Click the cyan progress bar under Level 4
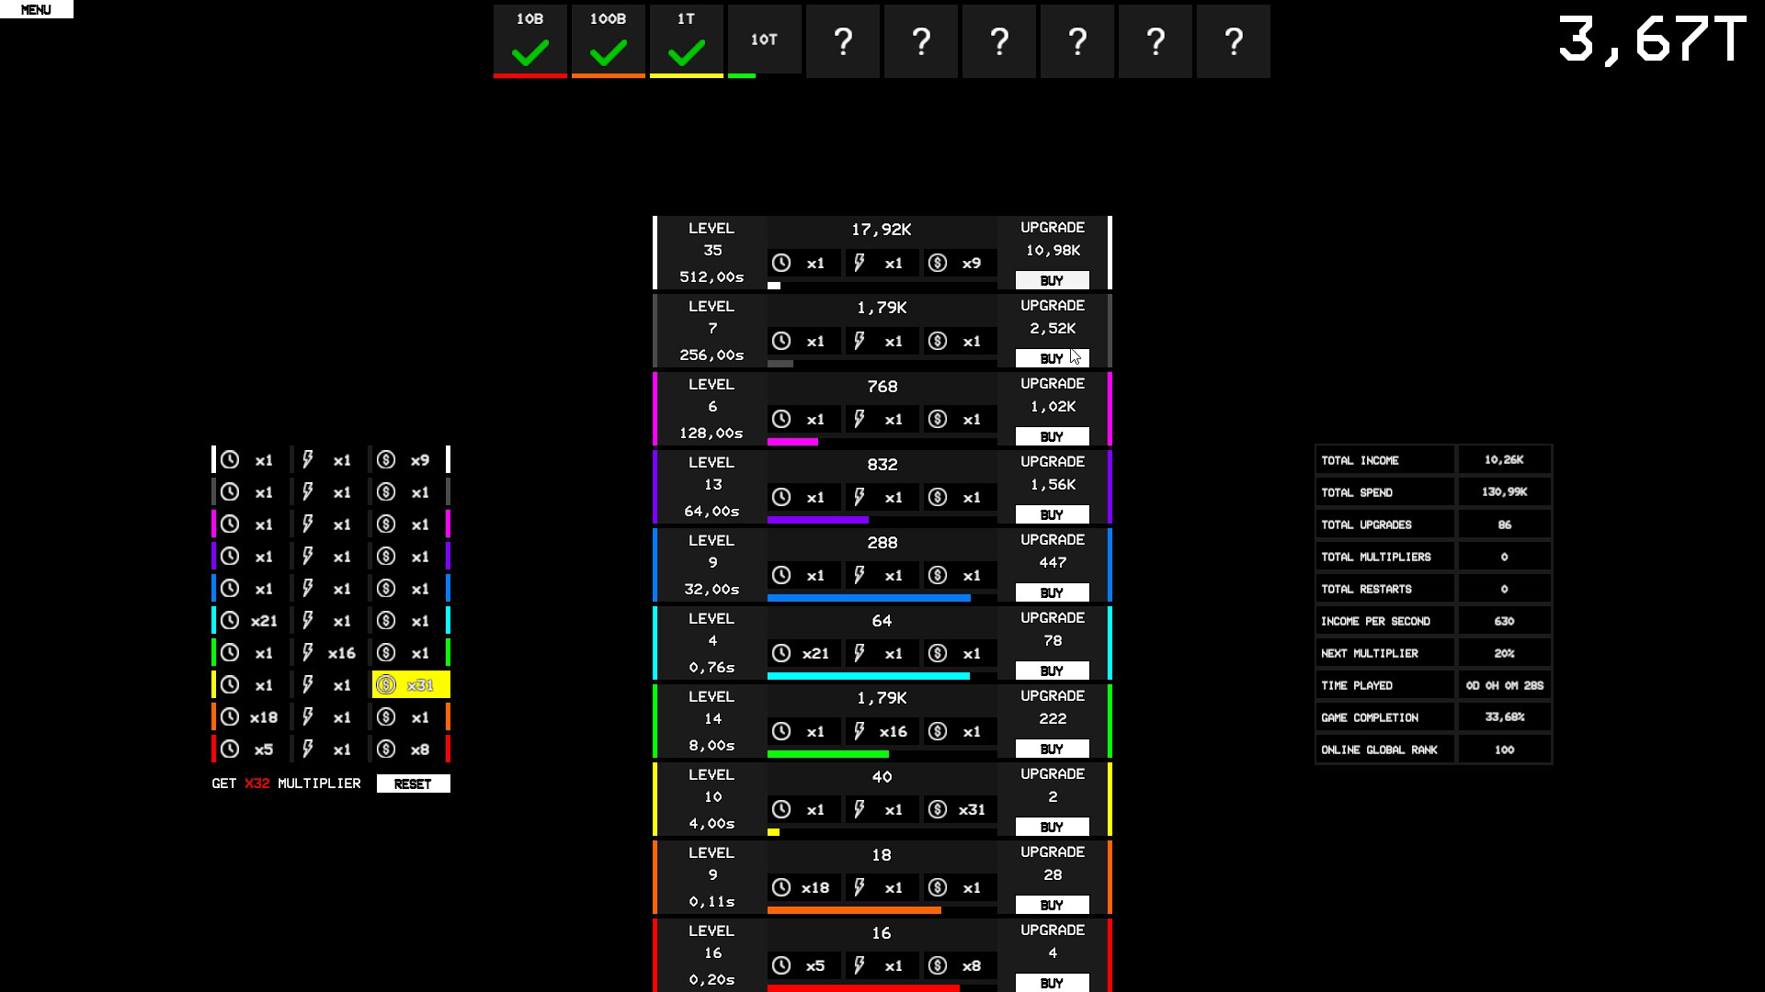This screenshot has height=992, width=1765. (869, 675)
